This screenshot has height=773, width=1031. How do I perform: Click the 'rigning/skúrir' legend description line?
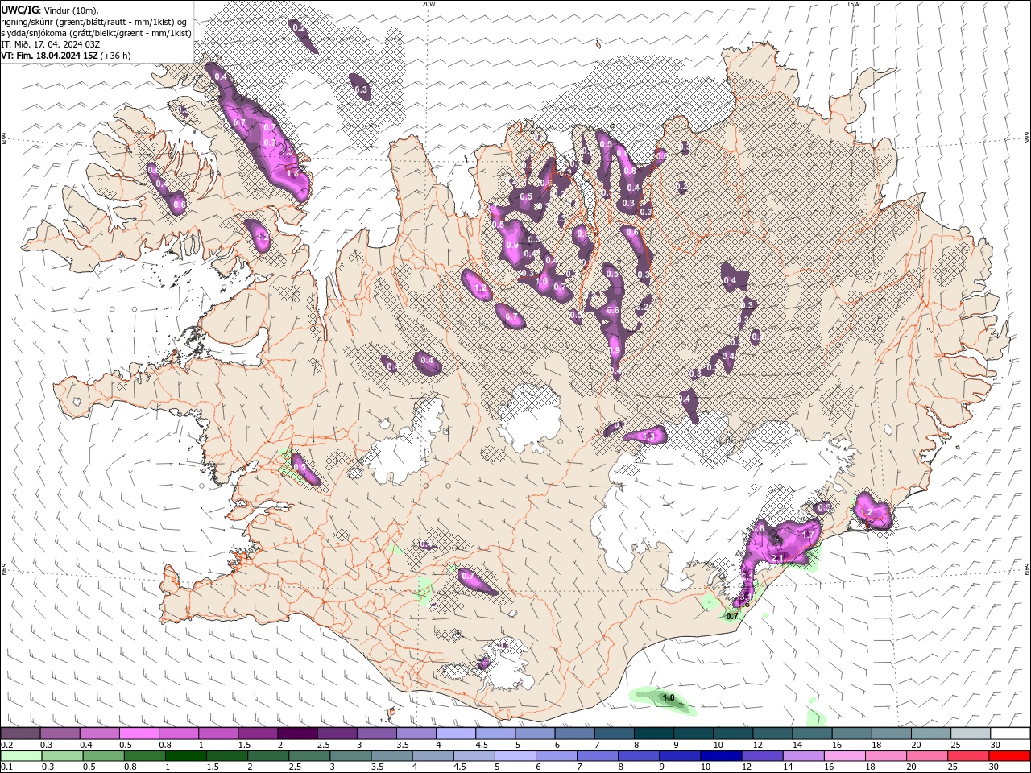93,22
